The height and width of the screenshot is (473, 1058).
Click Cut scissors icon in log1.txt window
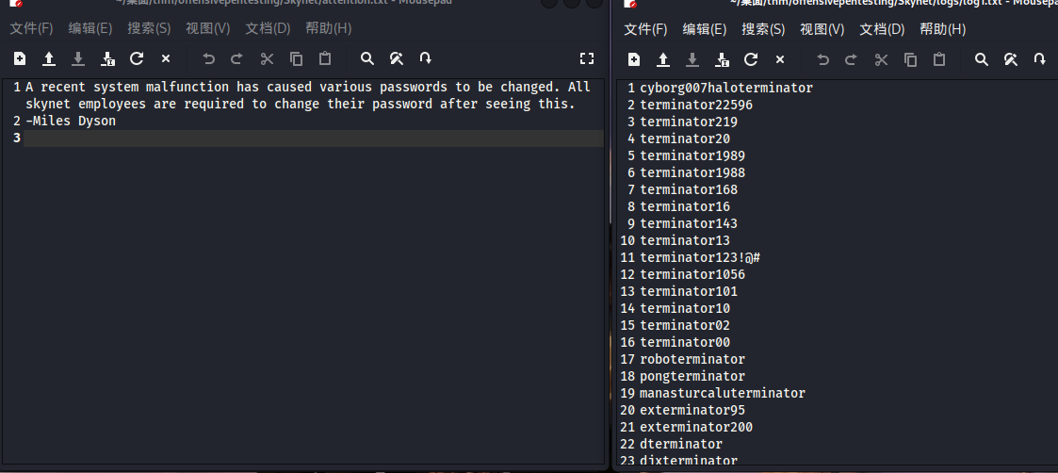click(881, 59)
